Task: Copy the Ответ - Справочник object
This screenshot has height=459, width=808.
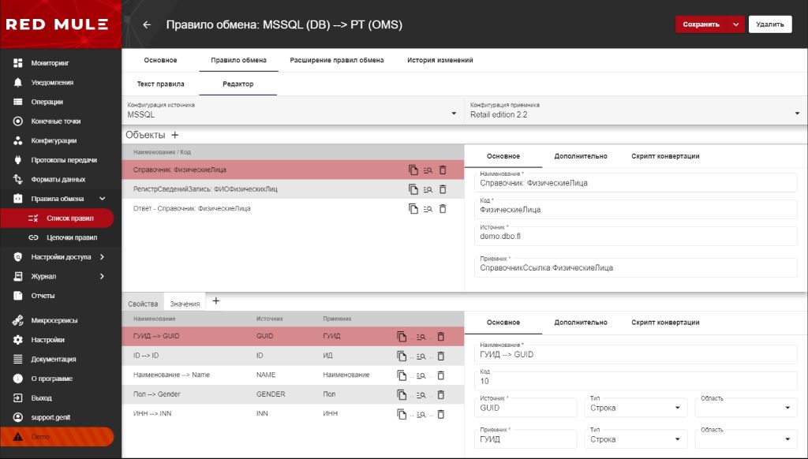Action: [x=413, y=209]
